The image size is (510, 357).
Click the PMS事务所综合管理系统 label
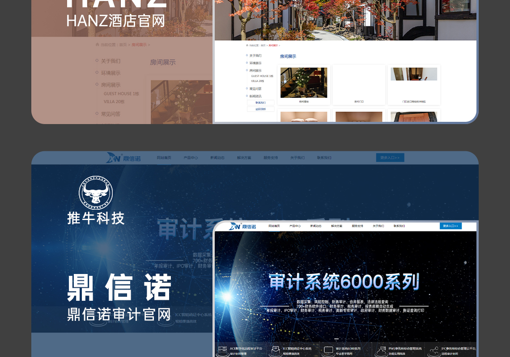(x=405, y=349)
